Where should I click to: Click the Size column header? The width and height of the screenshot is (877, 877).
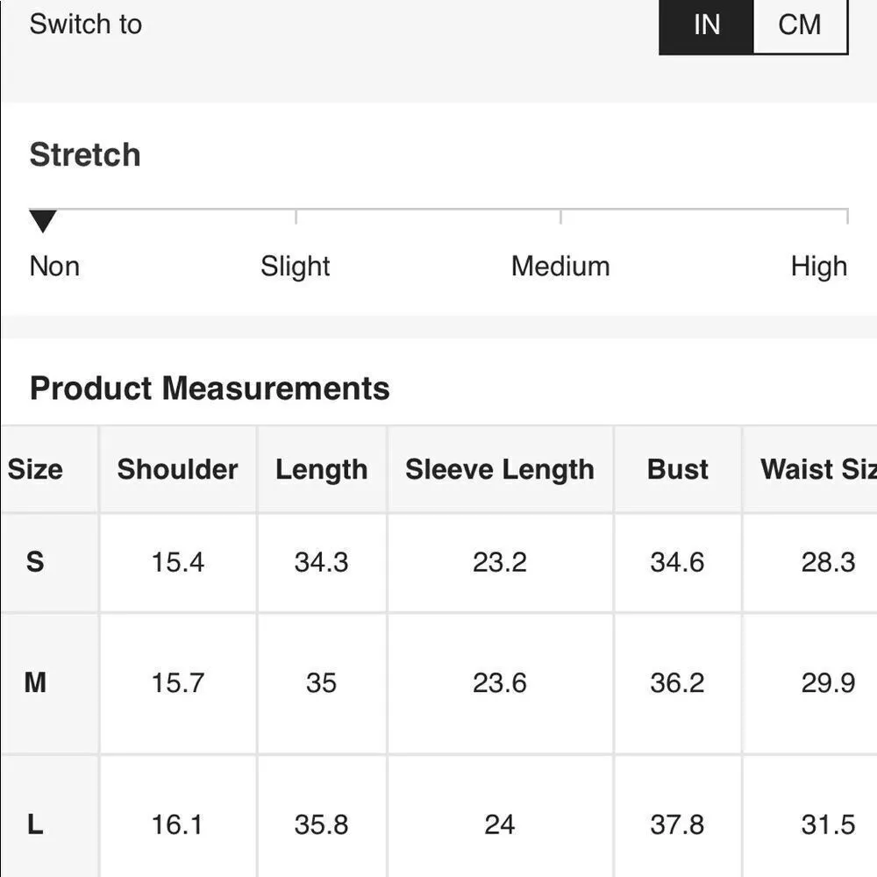click(35, 469)
